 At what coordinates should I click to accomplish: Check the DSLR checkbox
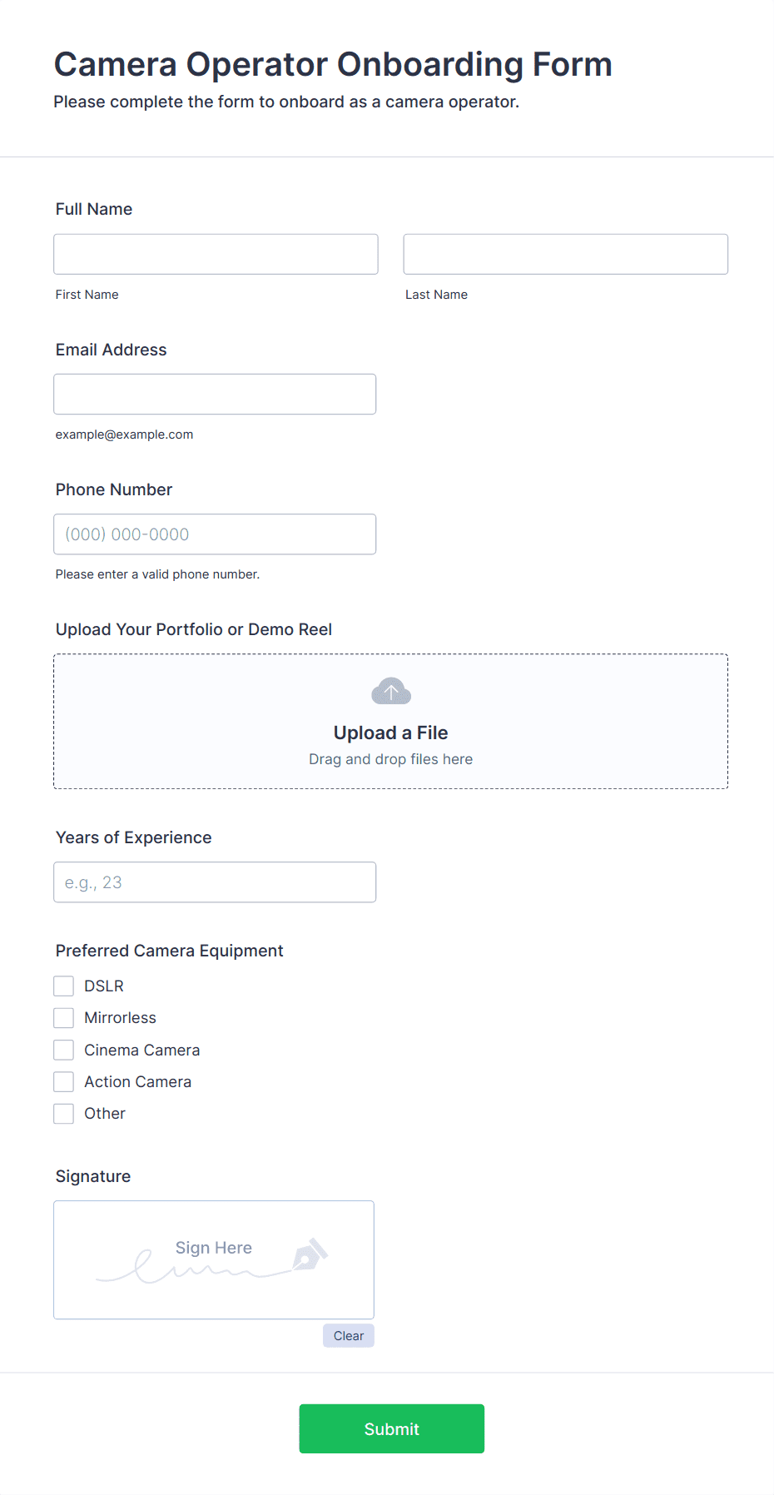point(64,986)
